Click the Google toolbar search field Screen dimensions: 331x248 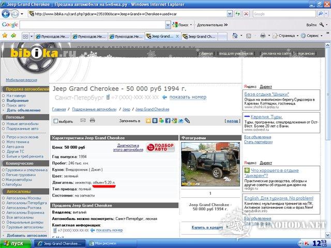coord(93,25)
